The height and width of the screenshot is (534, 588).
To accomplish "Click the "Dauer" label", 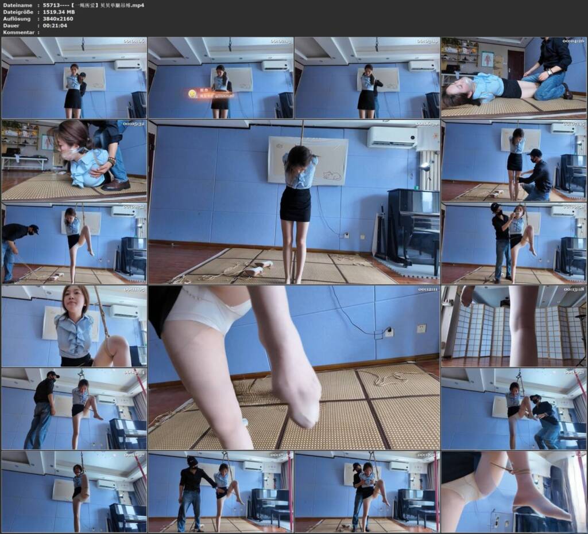I will tap(11, 25).
